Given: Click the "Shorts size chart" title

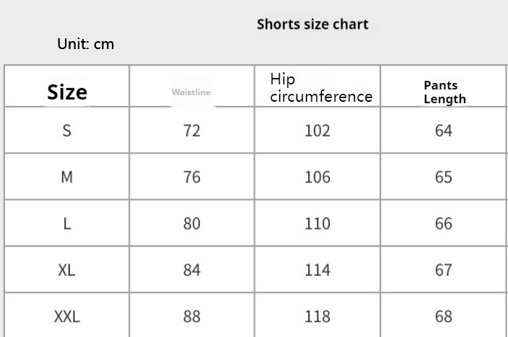Looking at the screenshot, I should click(x=312, y=25).
